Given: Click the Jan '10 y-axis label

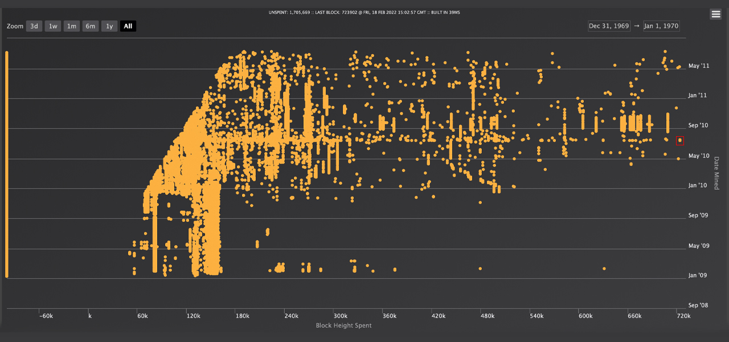Looking at the screenshot, I should point(698,186).
